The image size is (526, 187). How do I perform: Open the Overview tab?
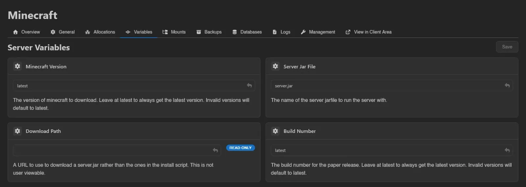click(x=26, y=32)
